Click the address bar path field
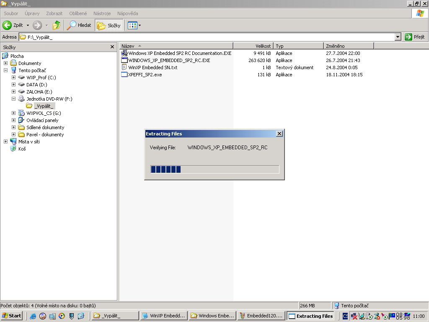429x322 pixels. pos(207,37)
